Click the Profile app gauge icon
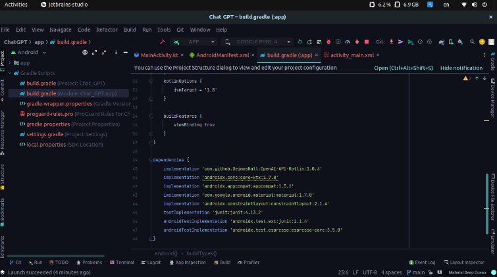The width and height of the screenshot is (497, 277). click(348, 42)
